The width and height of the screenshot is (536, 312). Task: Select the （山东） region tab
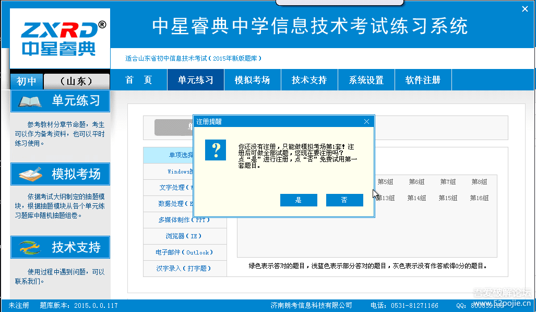(76, 82)
